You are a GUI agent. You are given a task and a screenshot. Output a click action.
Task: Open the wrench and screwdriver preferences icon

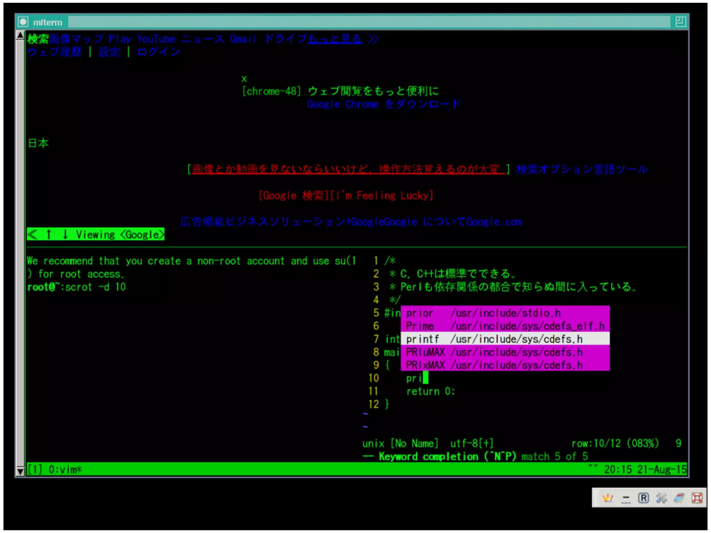661,498
